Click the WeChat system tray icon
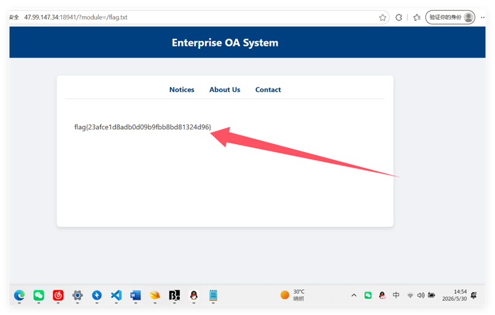Screen dimensions: 495x315 [368, 296]
